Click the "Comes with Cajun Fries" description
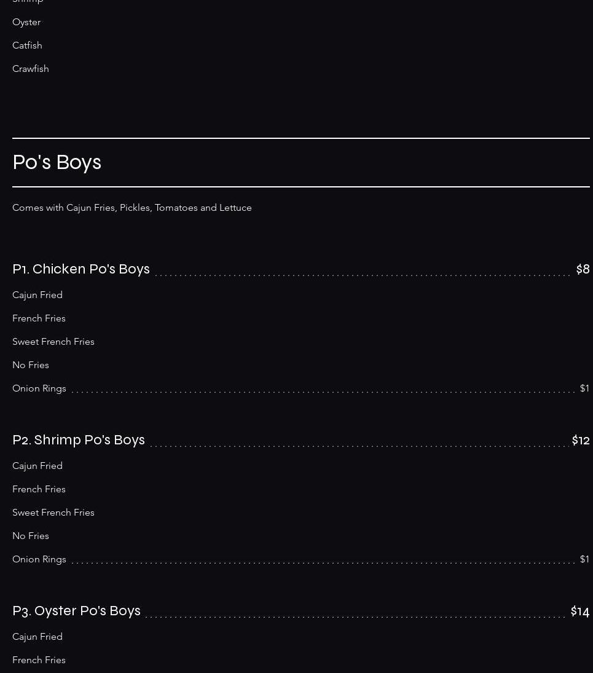This screenshot has width=593, height=673. pos(132,208)
